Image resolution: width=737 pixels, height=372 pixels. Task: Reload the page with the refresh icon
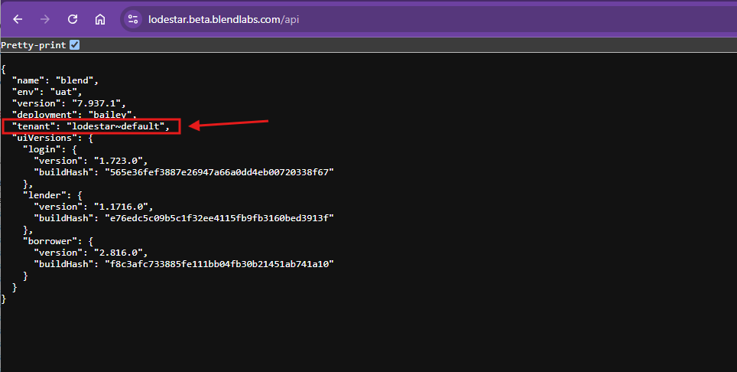pyautogui.click(x=73, y=19)
